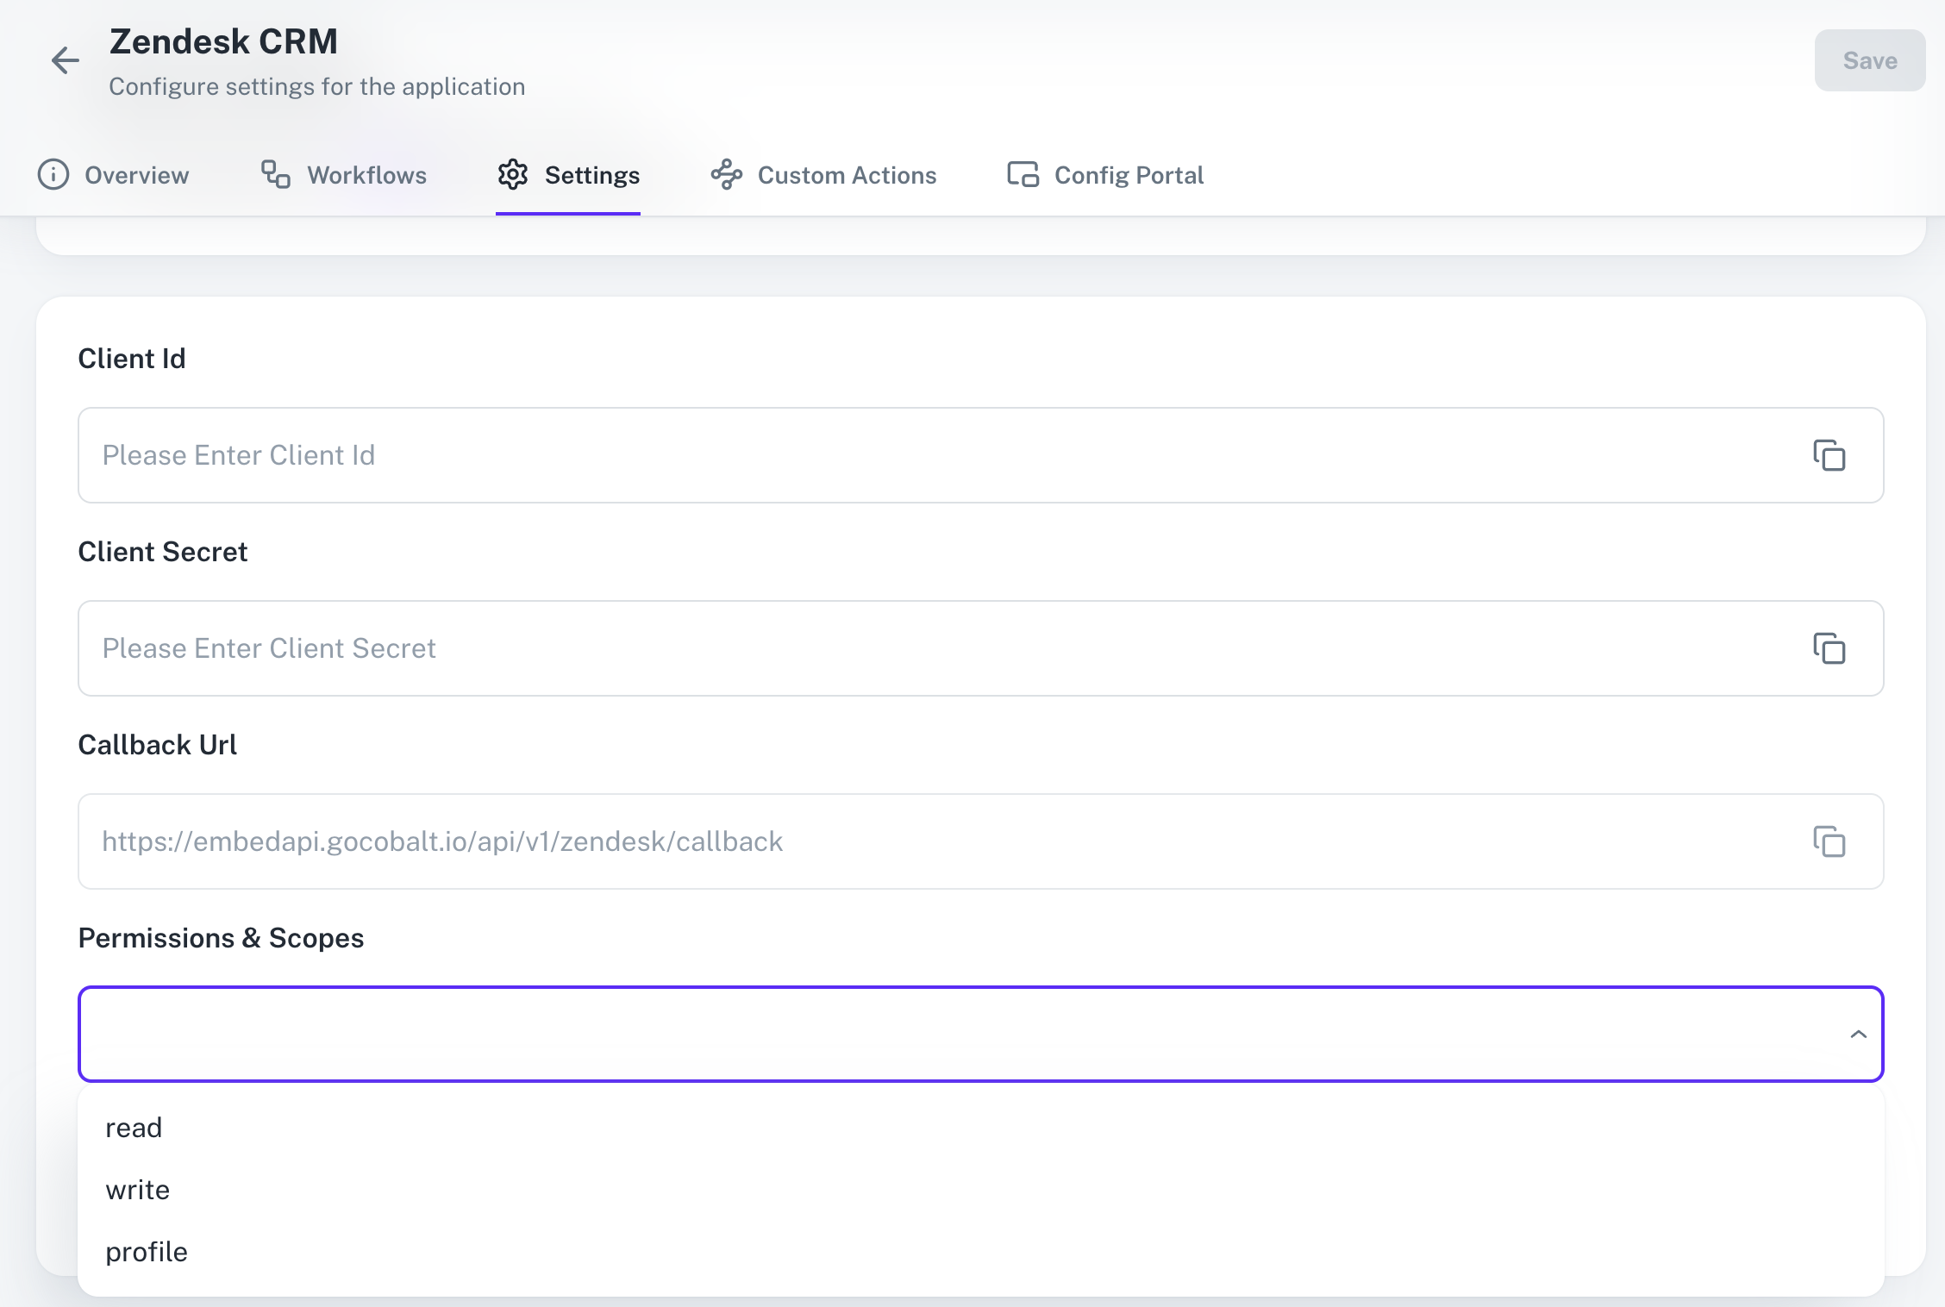Click the Custom Actions icon
Viewport: 1945px width, 1307px height.
pos(727,174)
